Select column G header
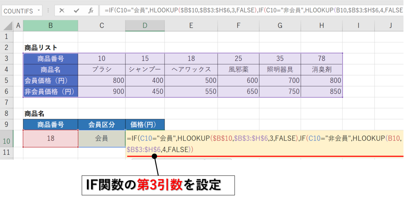The image size is (404, 202). (x=280, y=26)
